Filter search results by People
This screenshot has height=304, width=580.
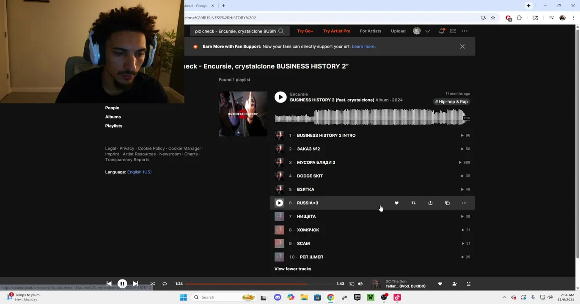(x=112, y=108)
